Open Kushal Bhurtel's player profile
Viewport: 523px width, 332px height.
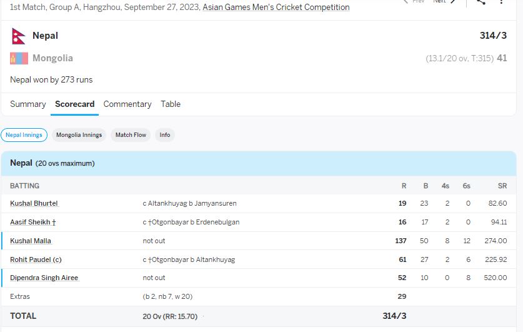pyautogui.click(x=34, y=204)
